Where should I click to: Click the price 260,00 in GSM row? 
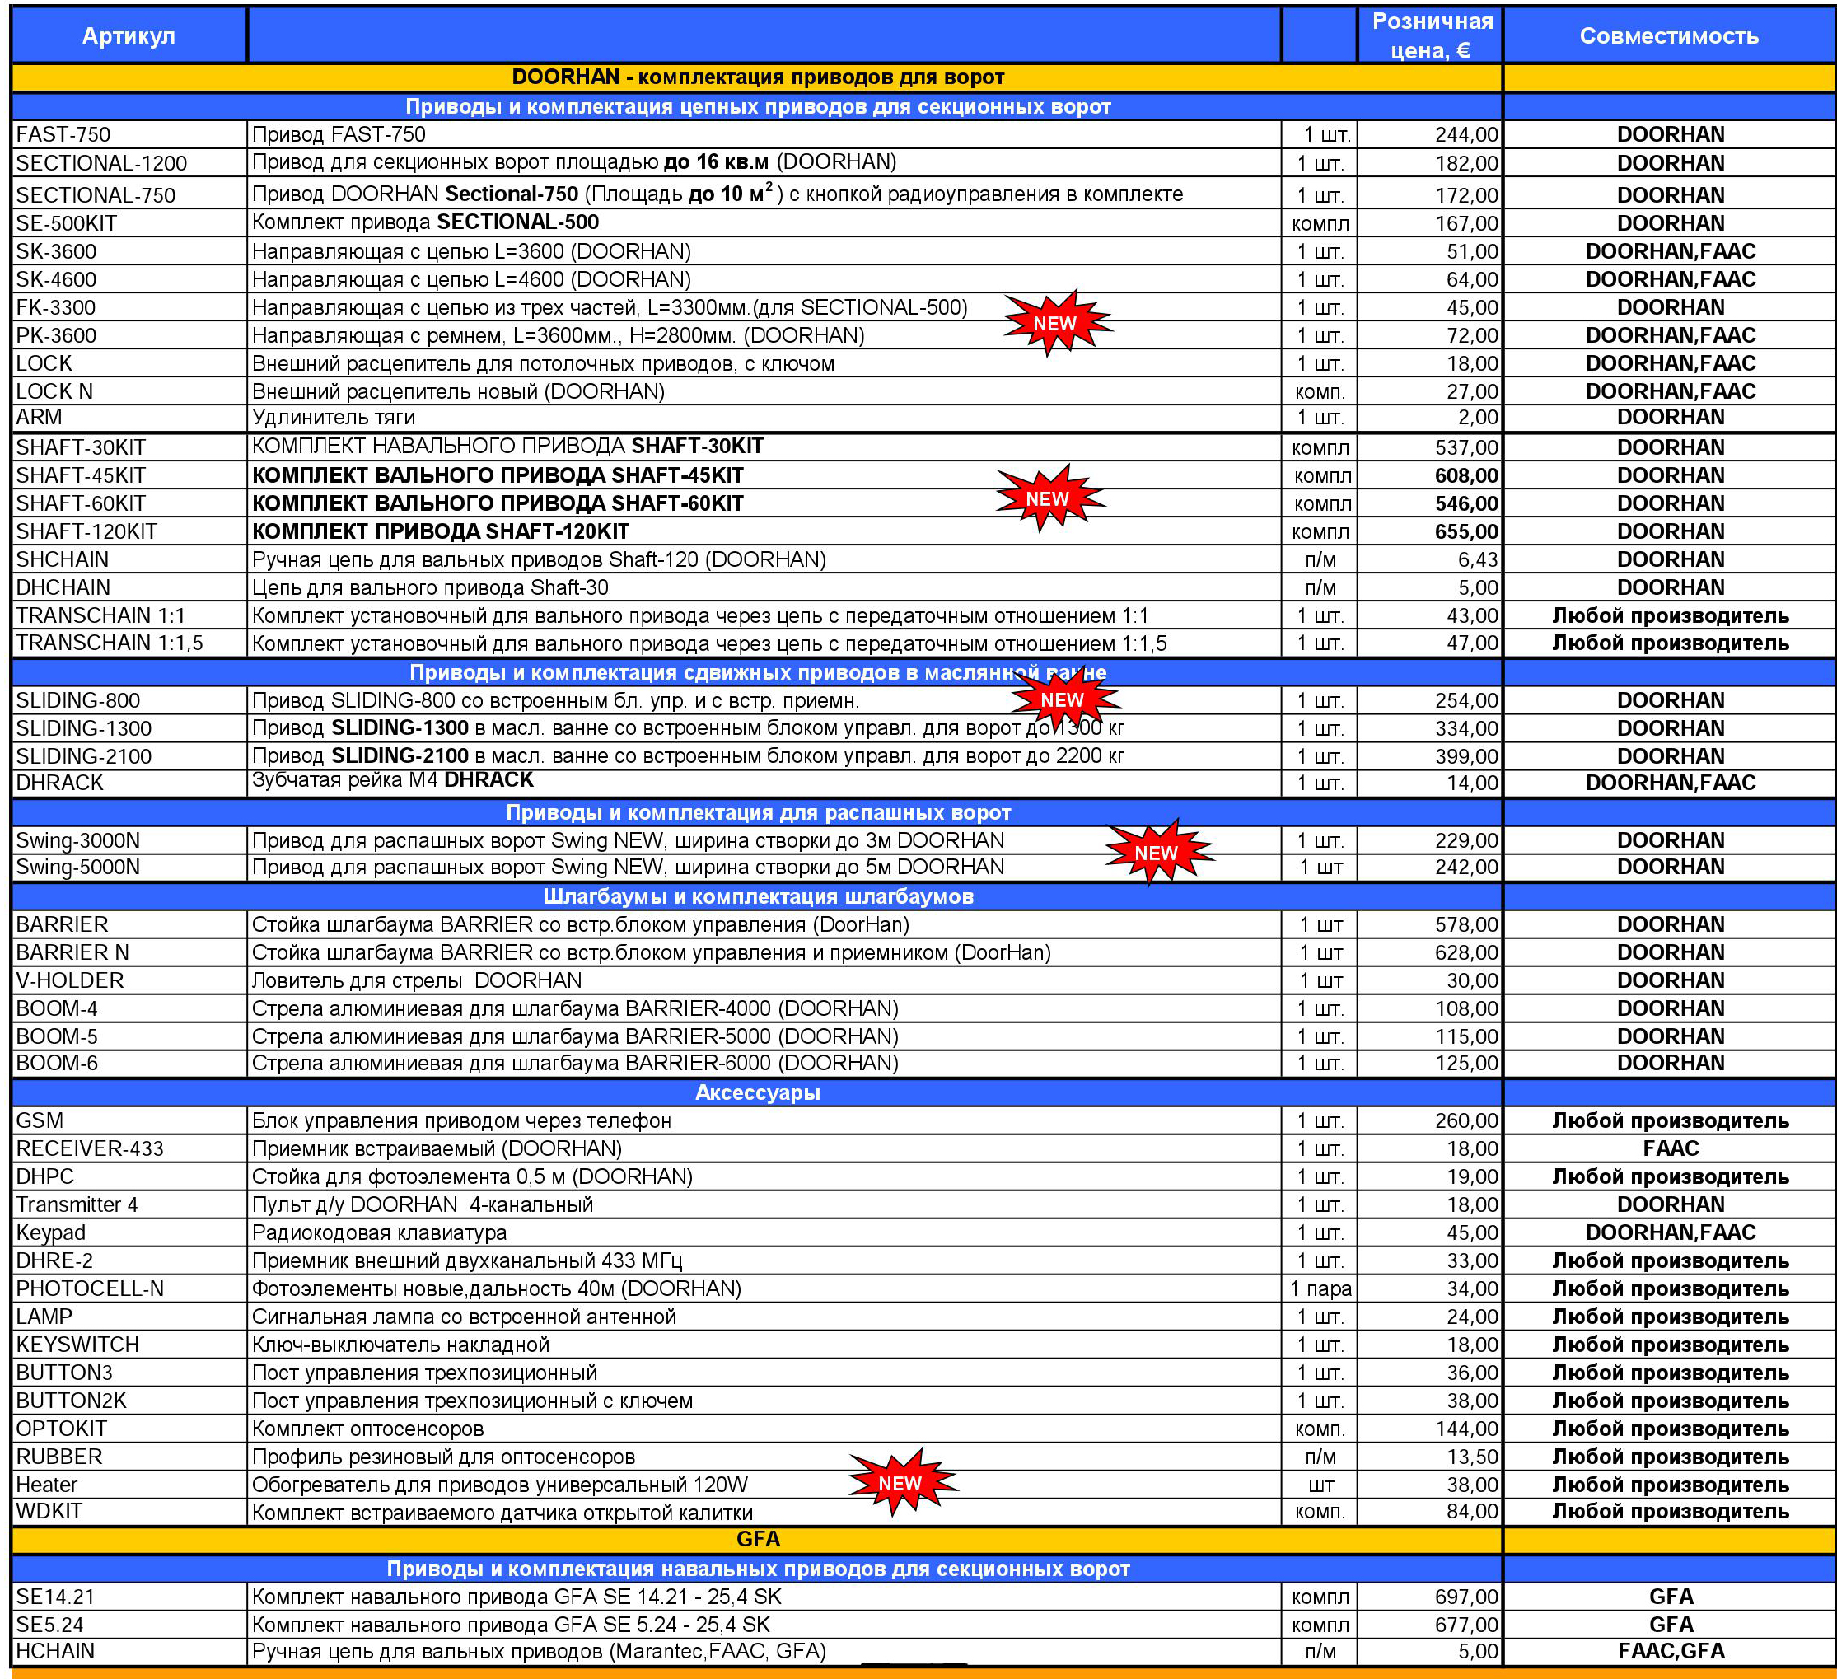pyautogui.click(x=1466, y=1121)
